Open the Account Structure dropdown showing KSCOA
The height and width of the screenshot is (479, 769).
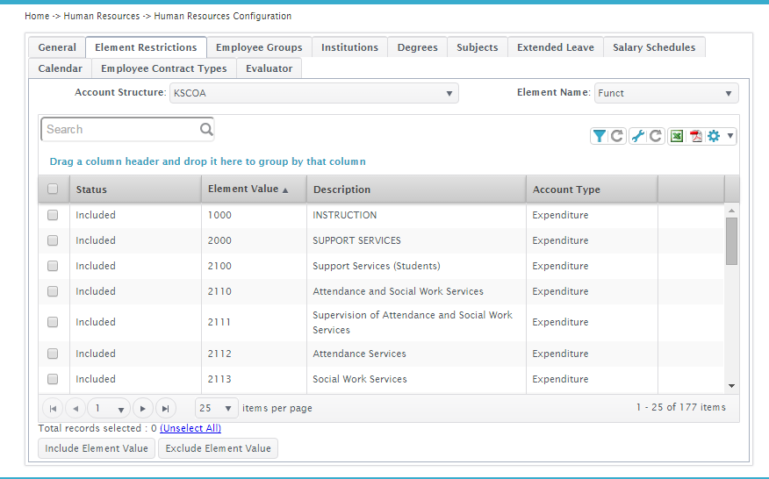(313, 93)
